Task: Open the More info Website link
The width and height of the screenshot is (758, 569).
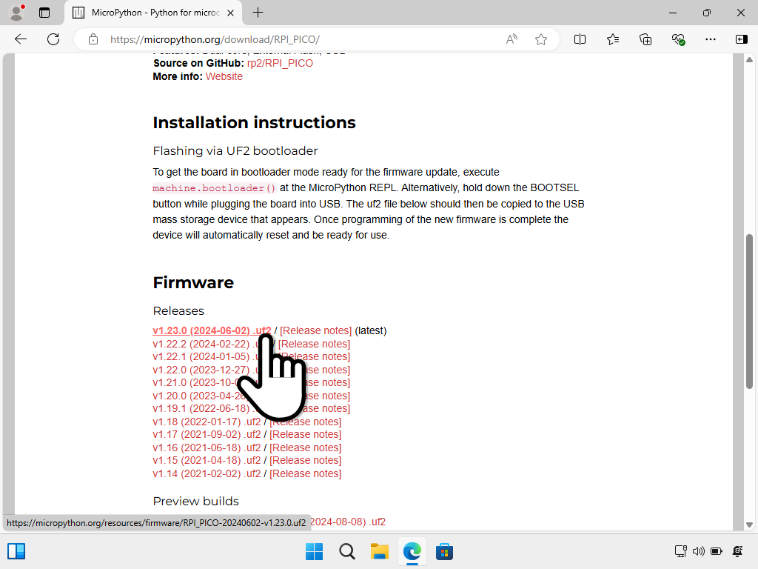Action: (x=224, y=76)
